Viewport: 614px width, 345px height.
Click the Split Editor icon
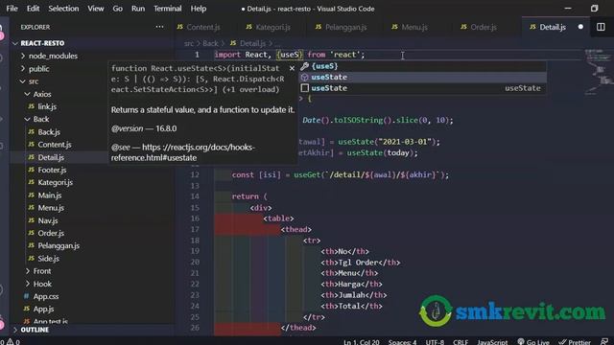(x=601, y=27)
